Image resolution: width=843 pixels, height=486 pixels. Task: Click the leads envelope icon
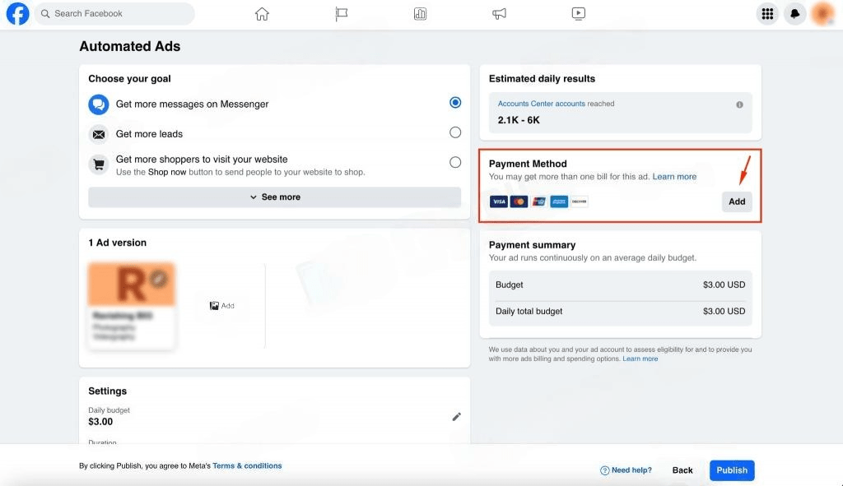[x=99, y=134]
